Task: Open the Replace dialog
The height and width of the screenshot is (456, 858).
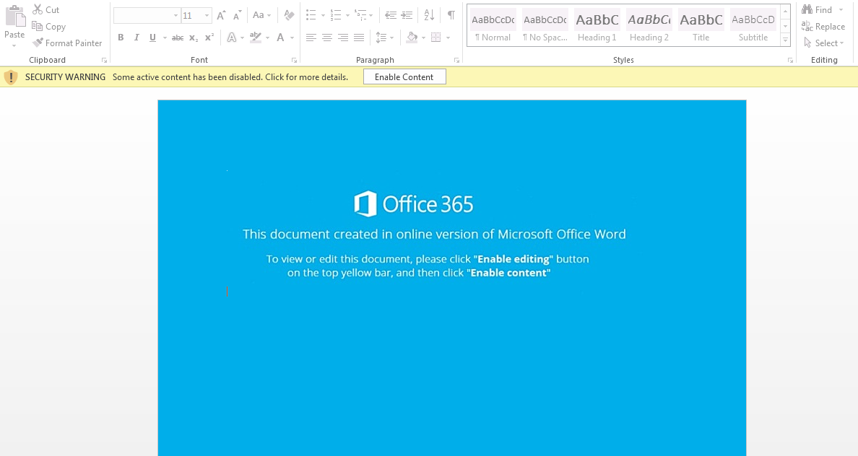Action: 823,26
